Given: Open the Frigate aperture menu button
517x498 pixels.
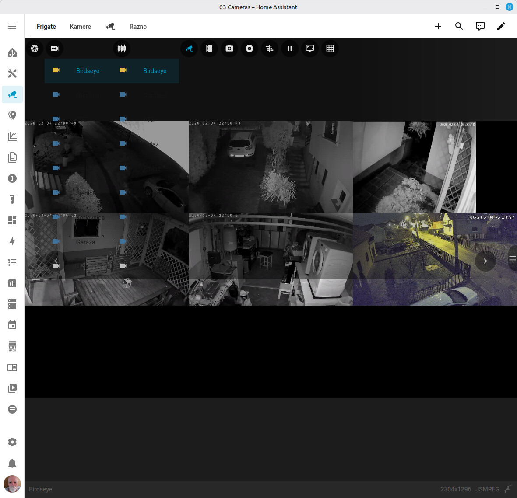Looking at the screenshot, I should (35, 49).
